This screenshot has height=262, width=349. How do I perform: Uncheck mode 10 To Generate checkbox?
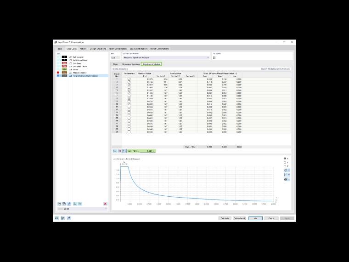point(129,104)
